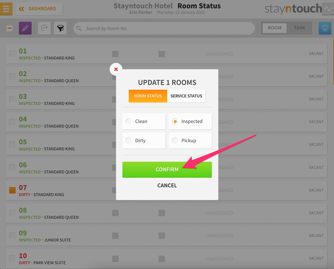
Task: Click UNASSIGNED in room 08 row
Action: tap(219, 213)
